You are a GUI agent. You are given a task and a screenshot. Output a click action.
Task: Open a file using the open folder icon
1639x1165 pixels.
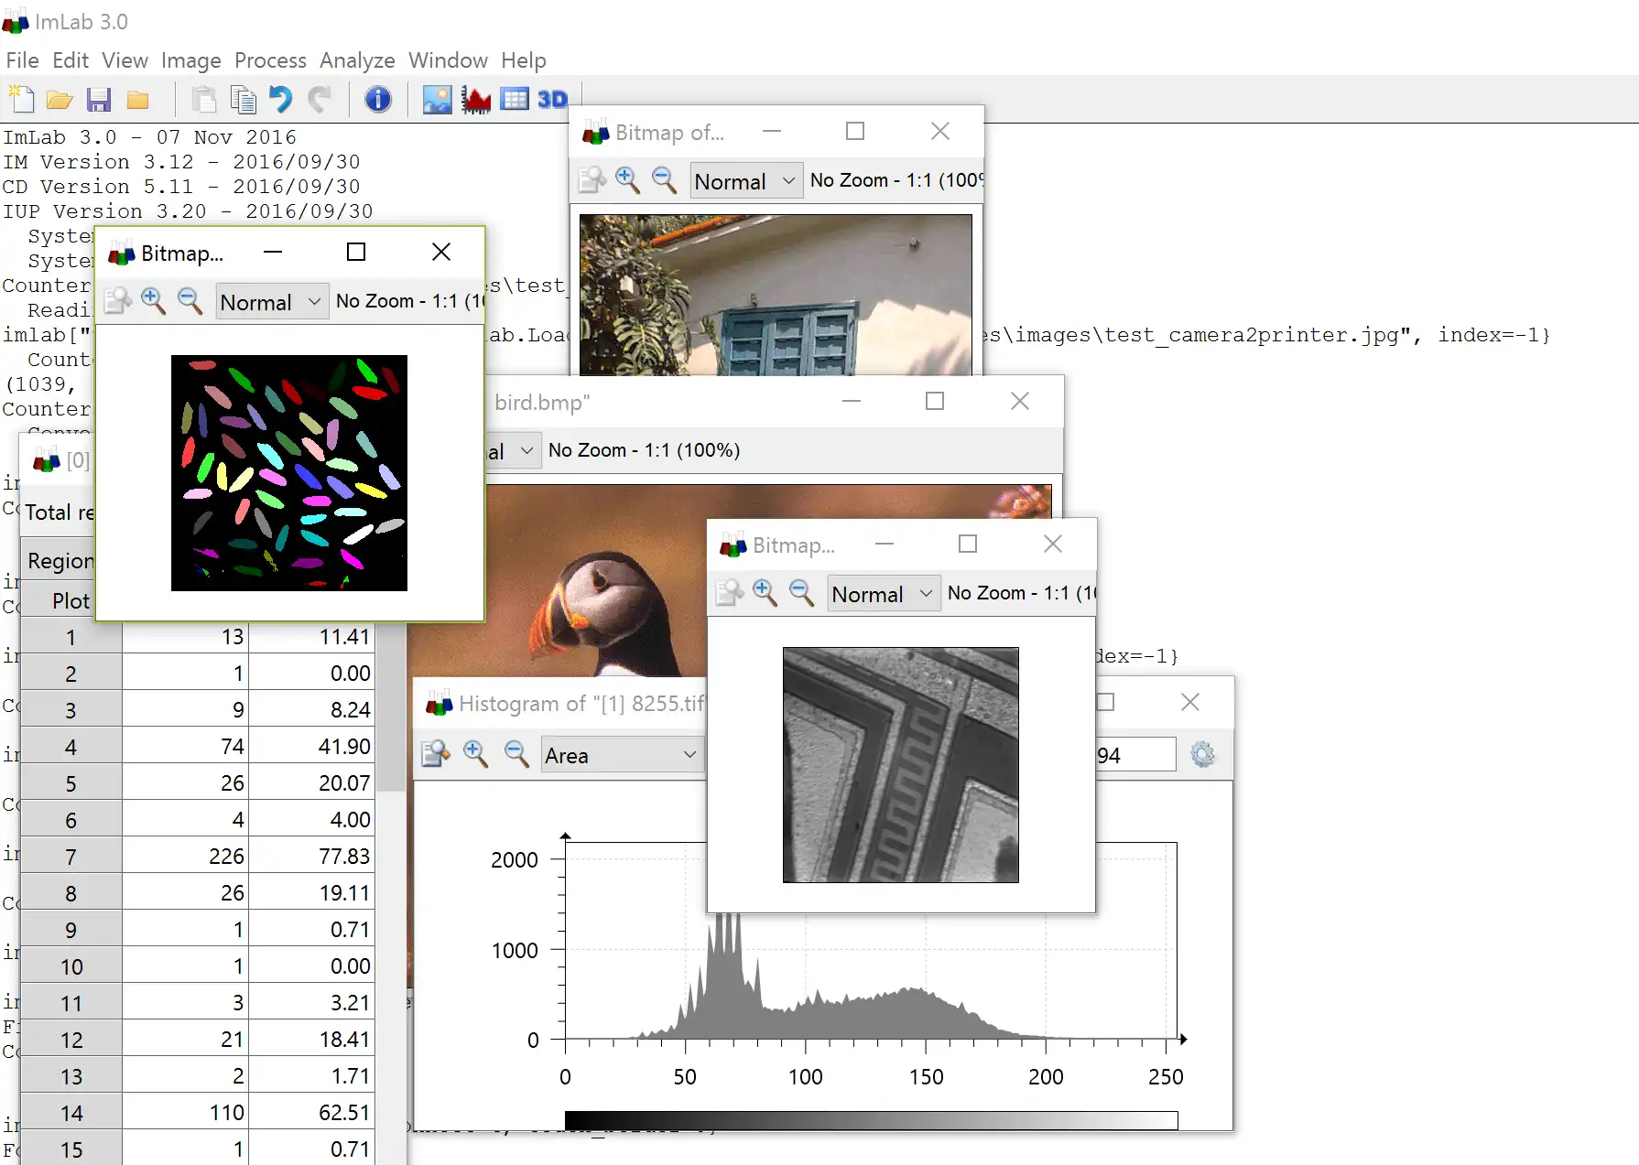click(x=60, y=99)
